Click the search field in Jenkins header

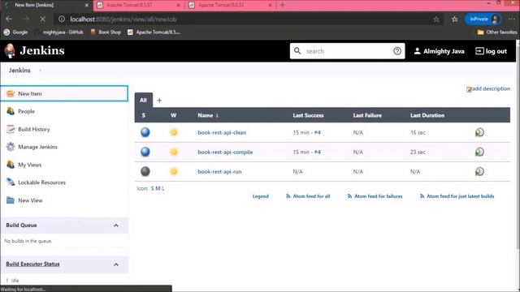pyautogui.click(x=347, y=51)
